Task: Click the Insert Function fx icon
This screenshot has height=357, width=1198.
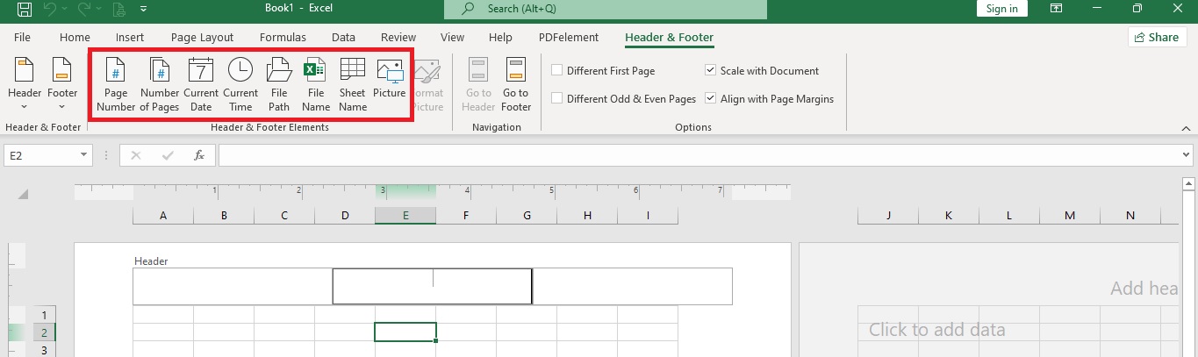Action: [x=199, y=155]
